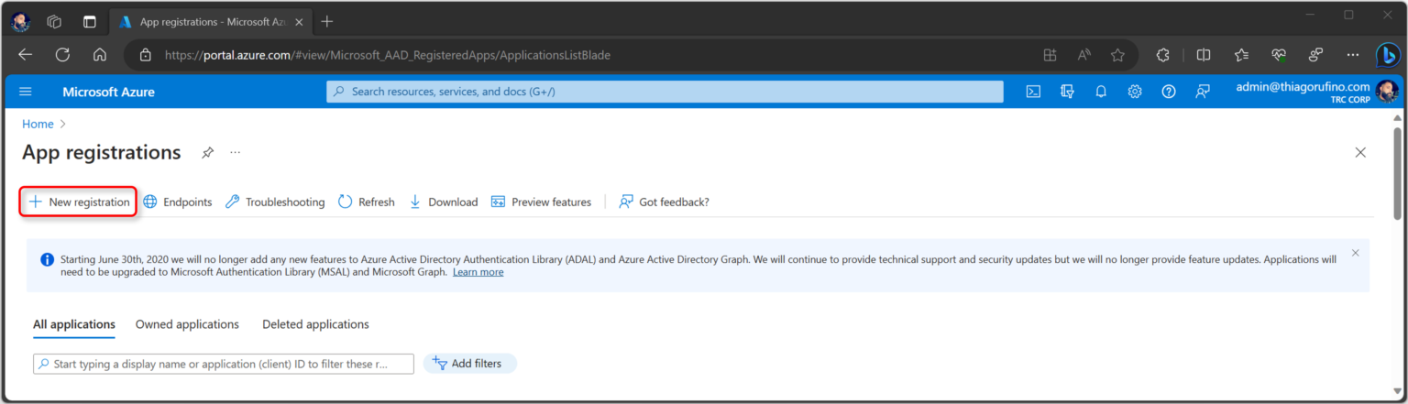Click the Add filters button
Viewport: 1408px width, 404px height.
coord(469,364)
